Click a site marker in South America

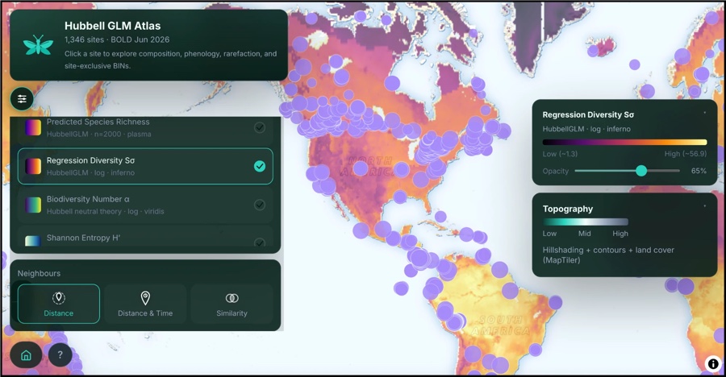[x=510, y=291]
